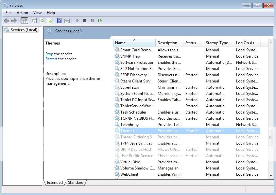The height and width of the screenshot is (195, 276).
Task: Click the Back arrow in the toolbar
Action: (x=7, y=21)
